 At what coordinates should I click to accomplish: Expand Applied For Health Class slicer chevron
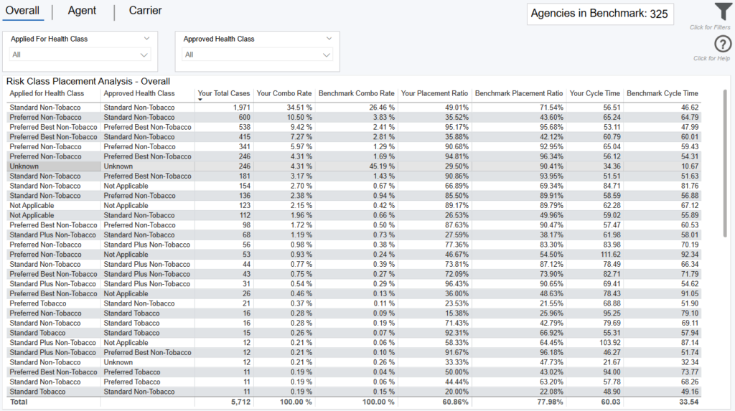click(146, 39)
